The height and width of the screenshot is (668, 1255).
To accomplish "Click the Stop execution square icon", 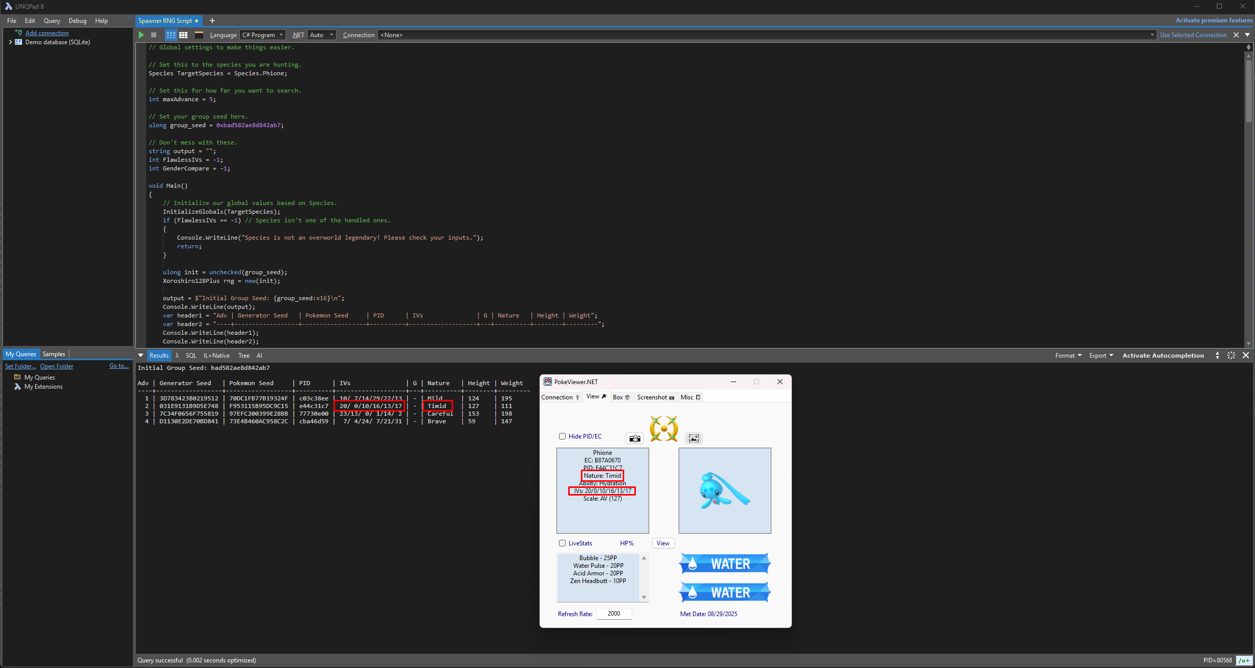I will tap(154, 35).
